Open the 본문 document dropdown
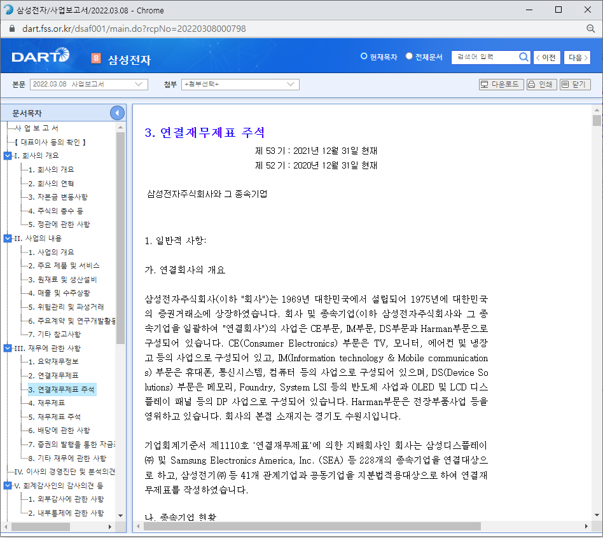 [89, 84]
